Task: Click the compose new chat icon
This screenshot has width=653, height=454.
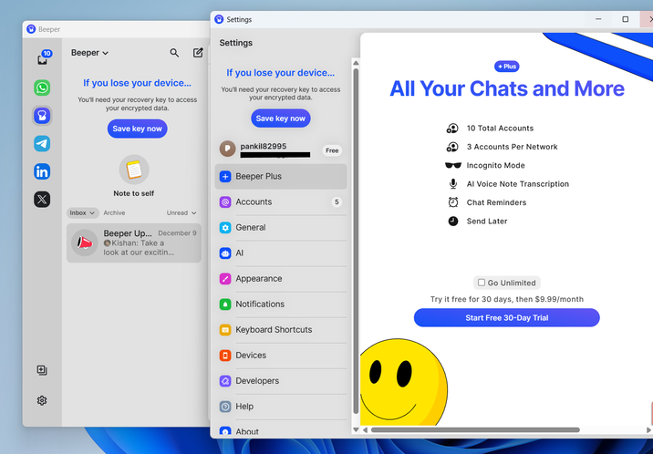Action: (198, 54)
